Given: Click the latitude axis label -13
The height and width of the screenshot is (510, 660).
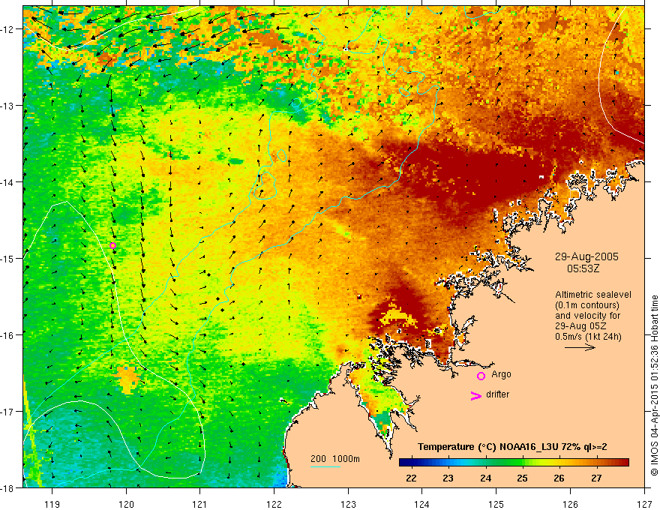Looking at the screenshot, I should click(x=8, y=105).
